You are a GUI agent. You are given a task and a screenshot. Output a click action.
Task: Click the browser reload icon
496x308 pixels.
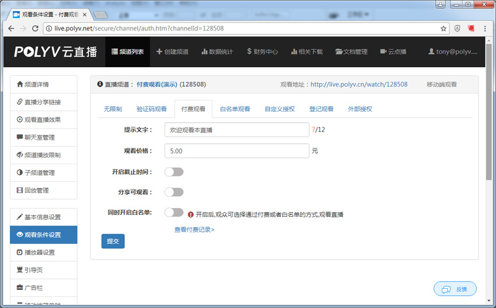[x=35, y=28]
